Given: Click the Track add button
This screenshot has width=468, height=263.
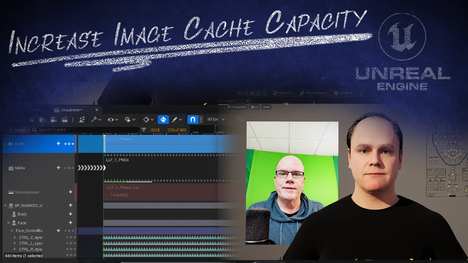Looking at the screenshot, I should [x=17, y=130].
